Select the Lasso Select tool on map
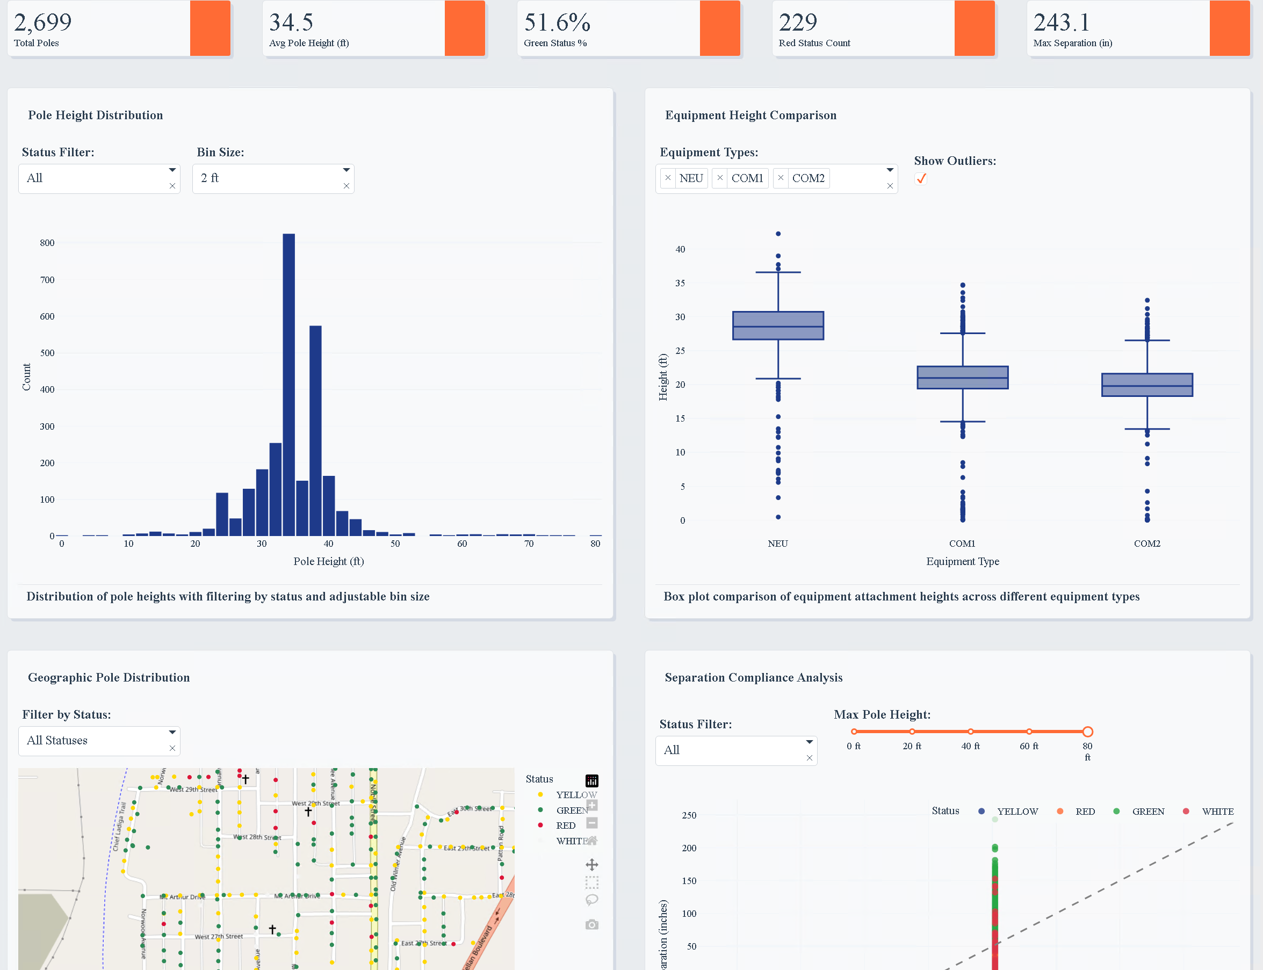Image resolution: width=1263 pixels, height=970 pixels. (x=591, y=900)
